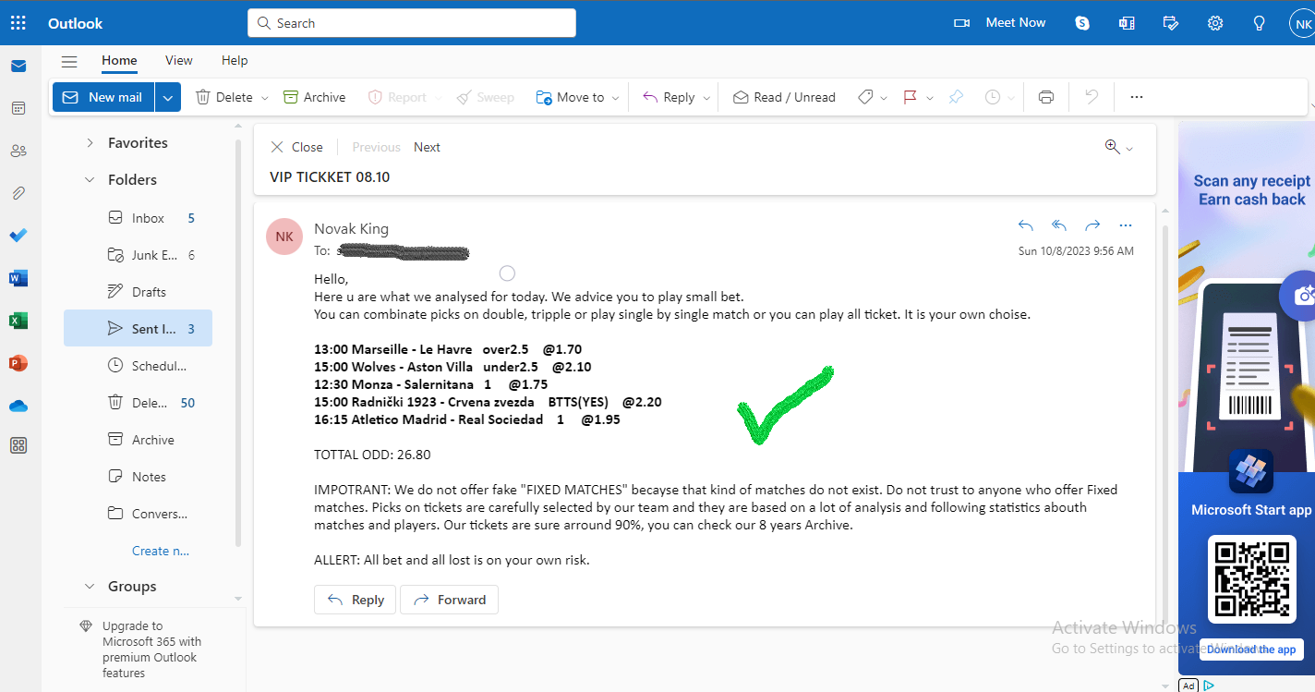Viewport: 1315px width, 692px height.
Task: Click the Skype icon in header
Action: click(1082, 22)
